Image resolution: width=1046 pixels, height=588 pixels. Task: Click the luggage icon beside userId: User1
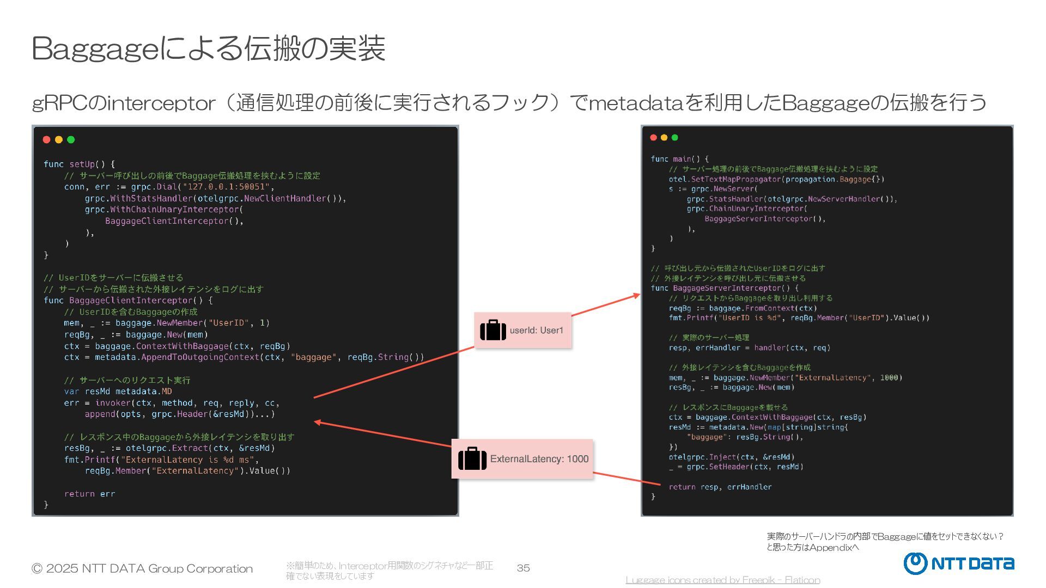tap(493, 330)
